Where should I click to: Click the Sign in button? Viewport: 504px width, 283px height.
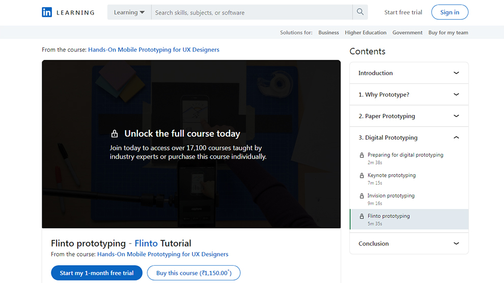click(450, 12)
